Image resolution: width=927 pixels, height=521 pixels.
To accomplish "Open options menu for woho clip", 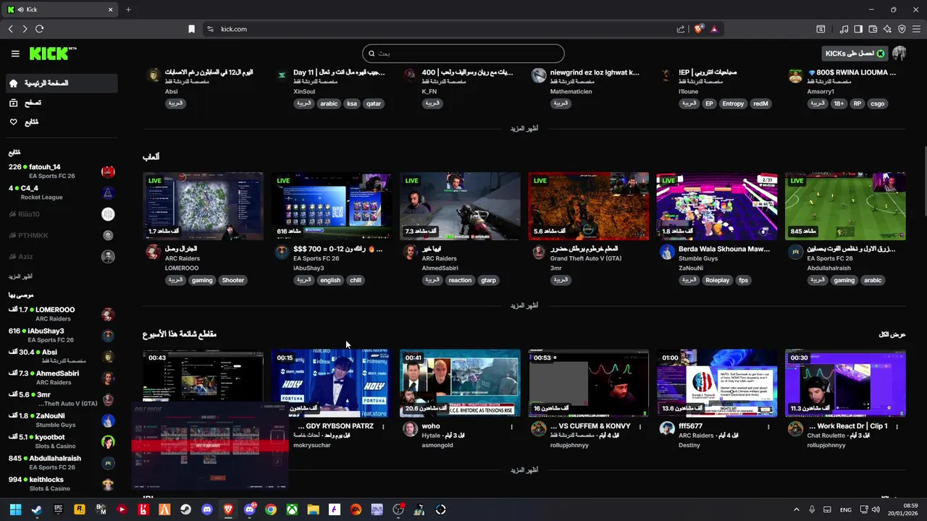I will click(x=511, y=427).
